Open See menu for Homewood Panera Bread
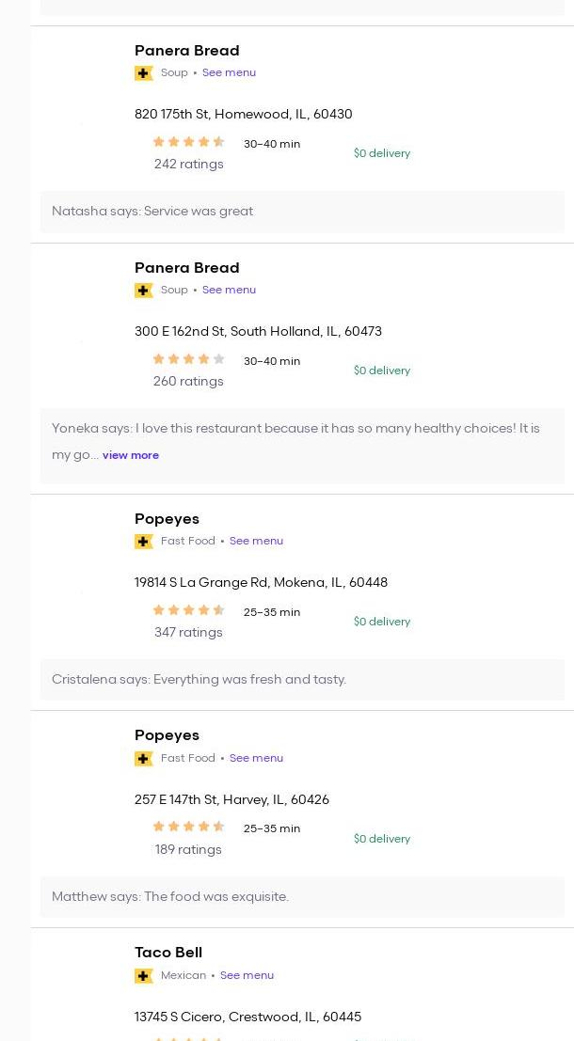This screenshot has width=574, height=1041. click(229, 72)
